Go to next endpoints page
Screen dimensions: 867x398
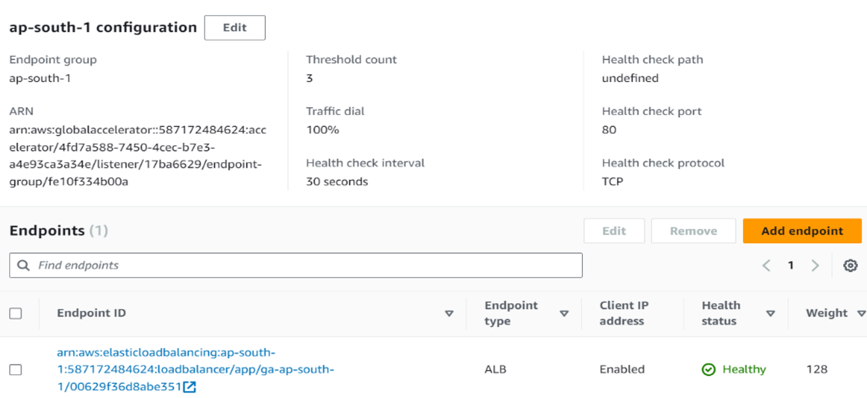[x=815, y=265]
